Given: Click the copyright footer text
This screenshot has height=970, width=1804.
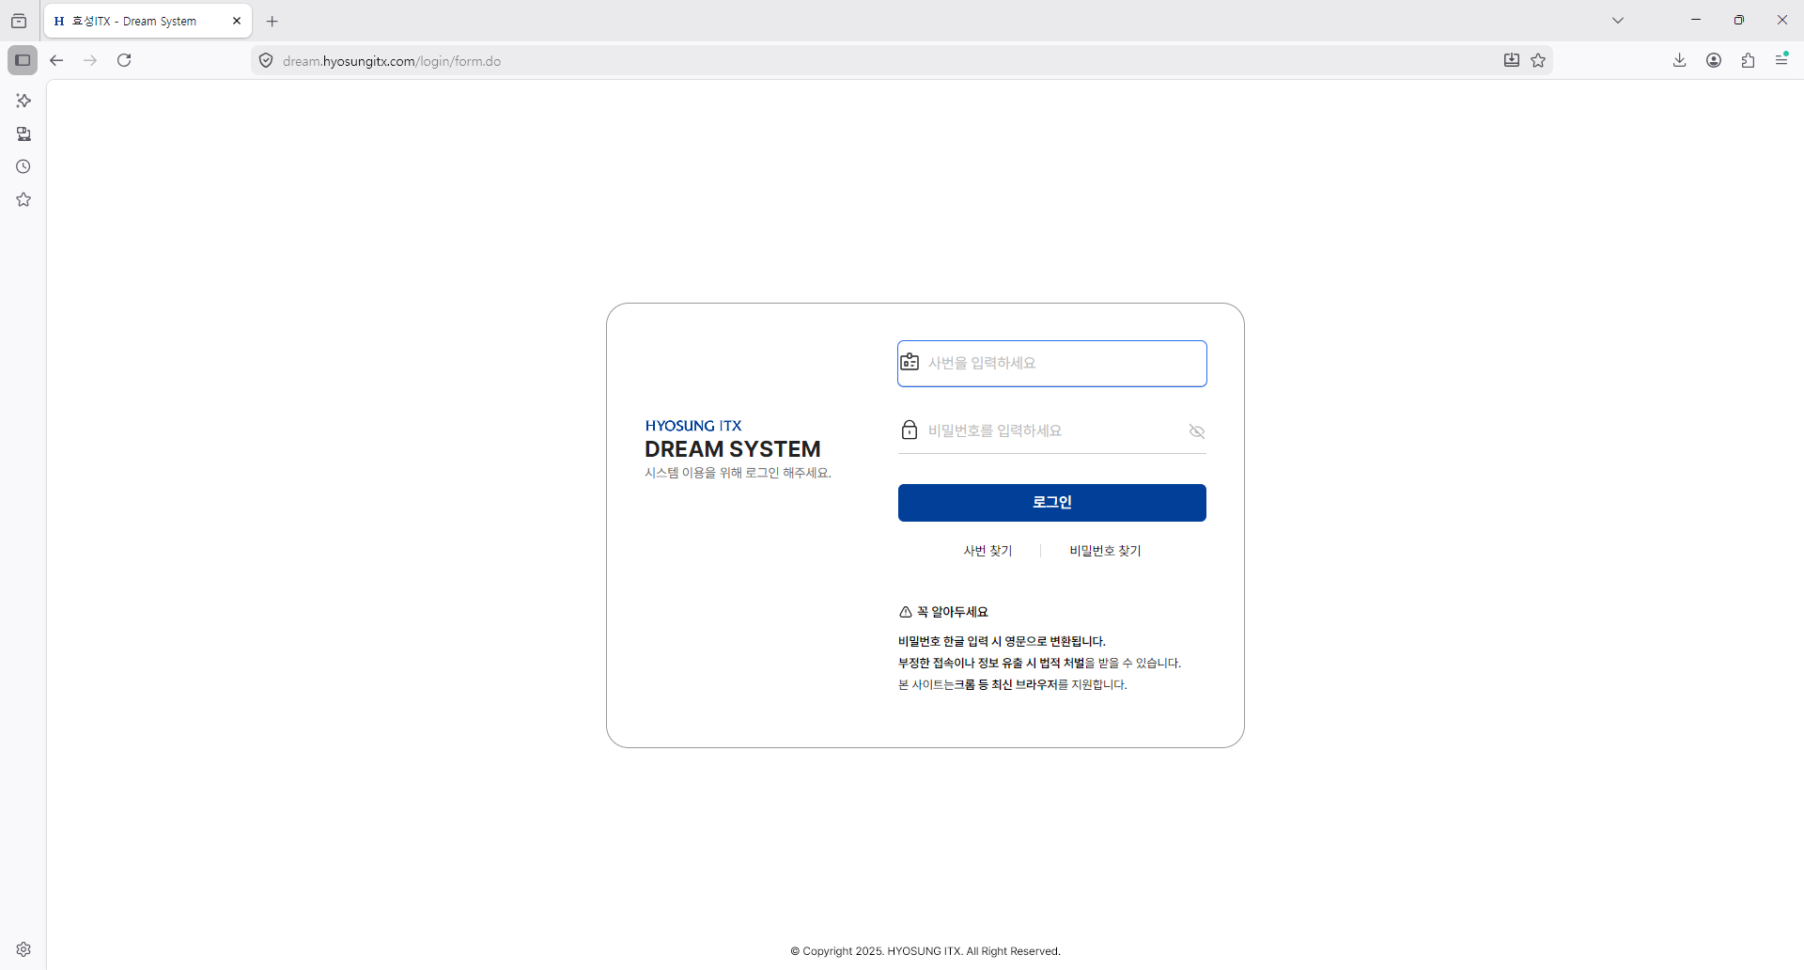Looking at the screenshot, I should point(925,951).
